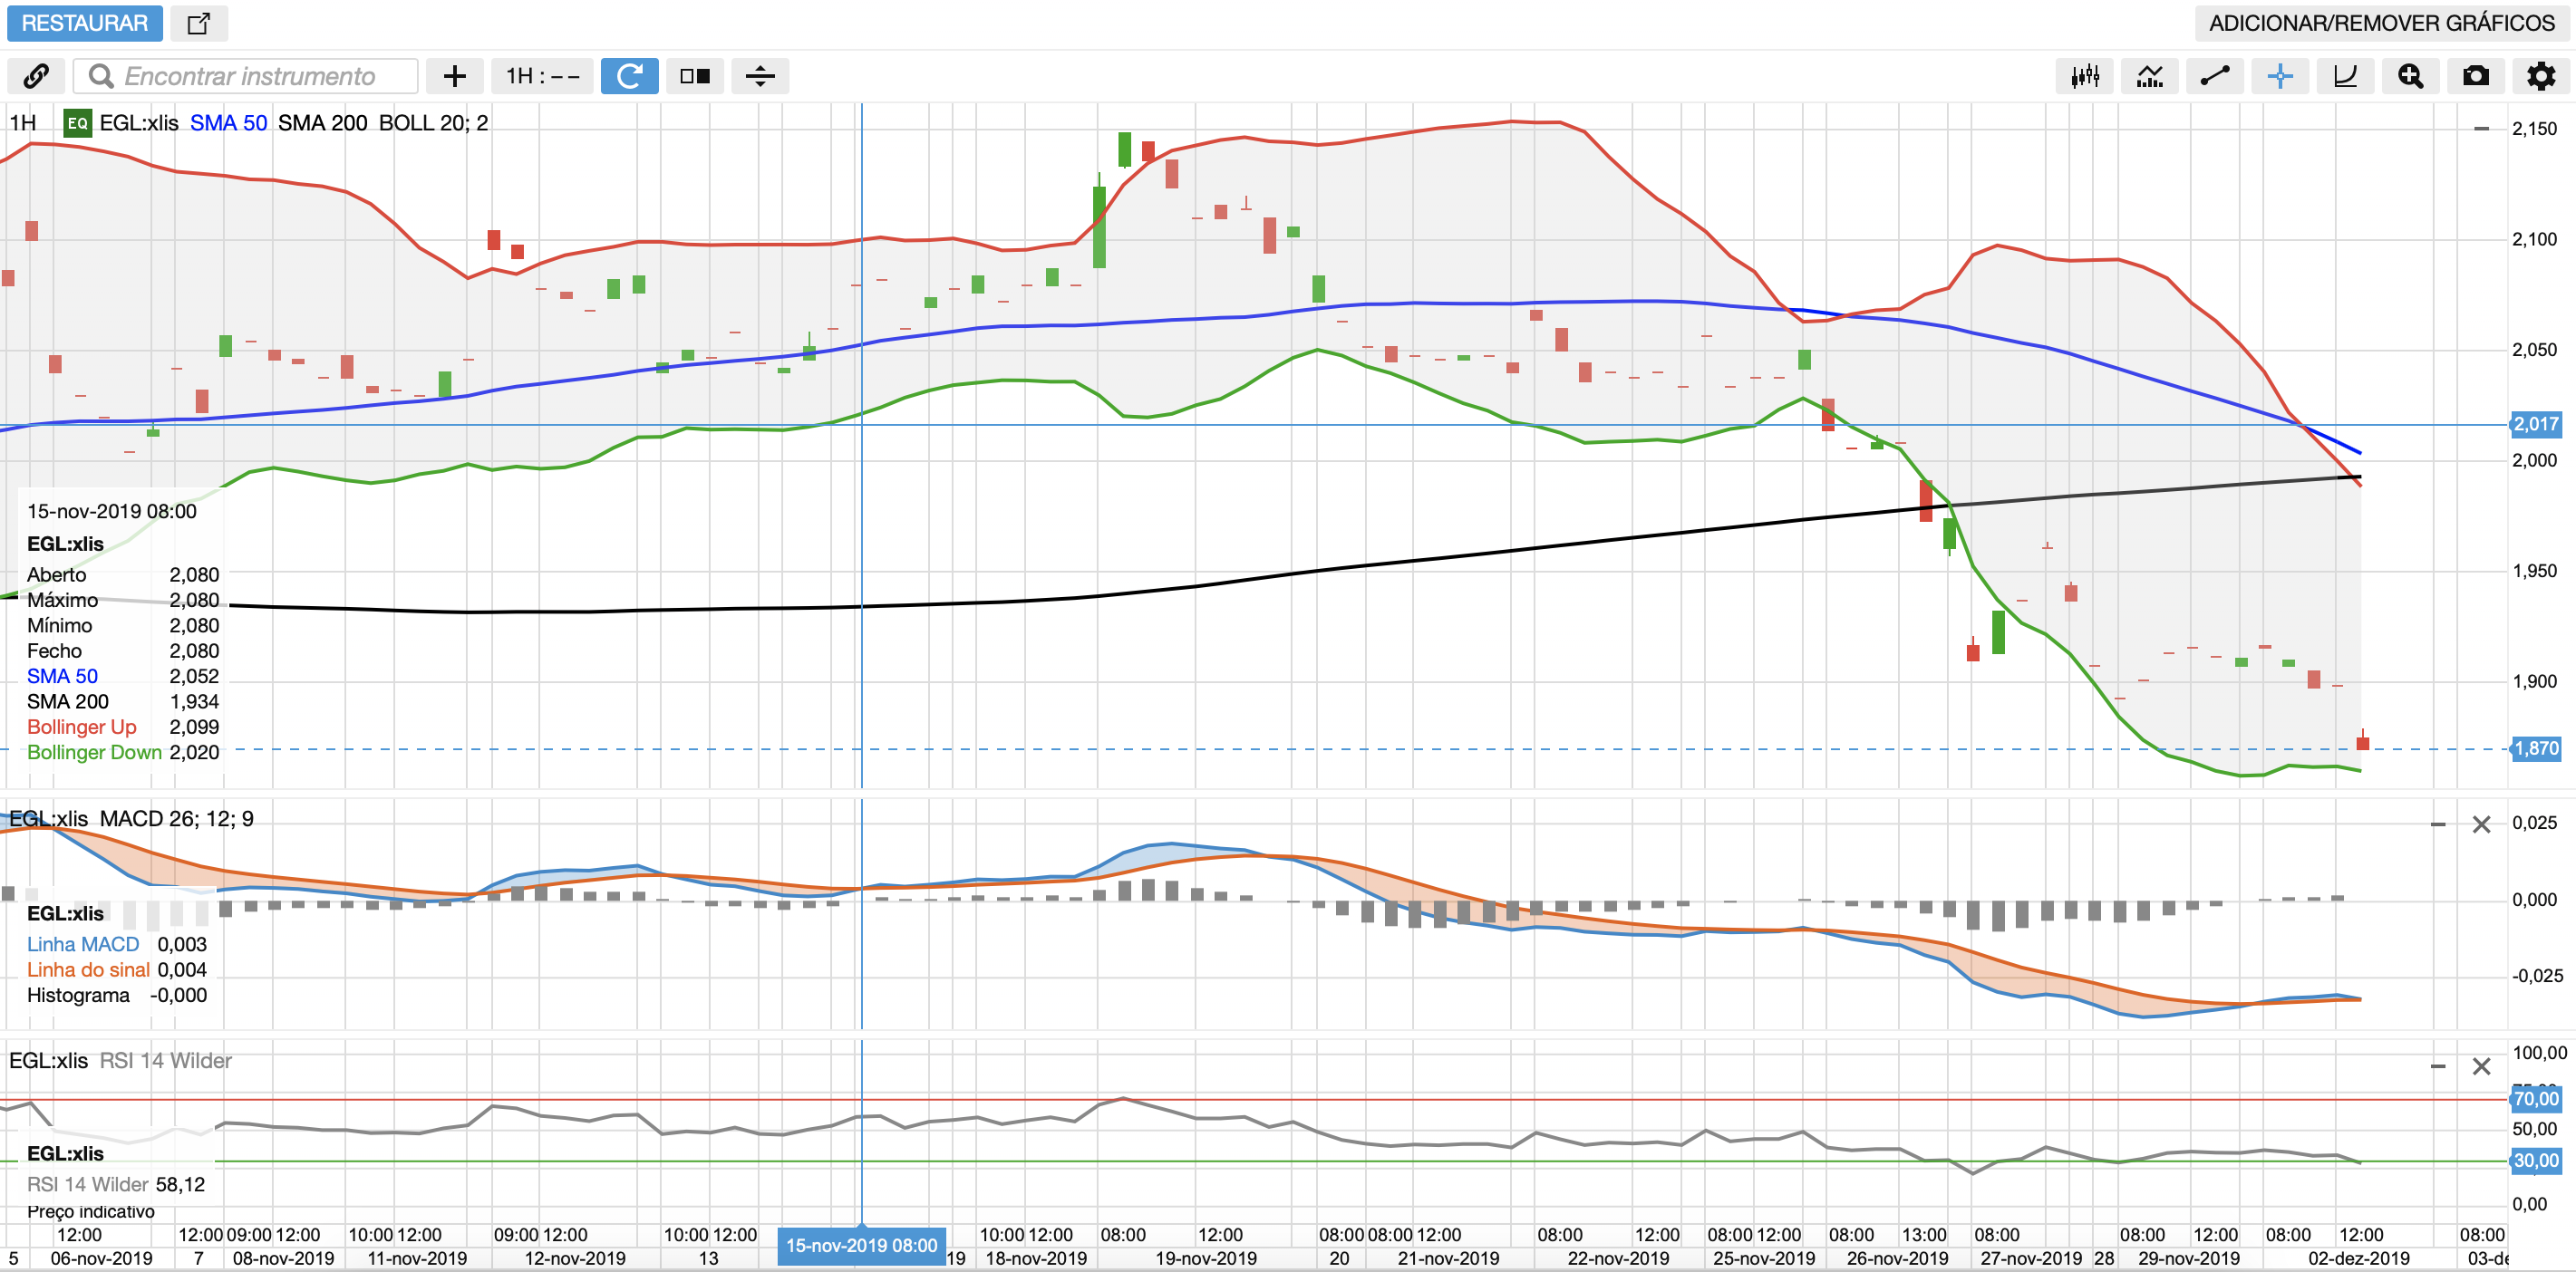Click the RSI 14 Wilder panel label
This screenshot has height=1272, width=2576.
(x=165, y=1060)
